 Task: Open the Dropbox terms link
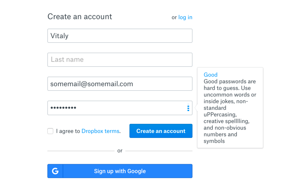coord(100,131)
